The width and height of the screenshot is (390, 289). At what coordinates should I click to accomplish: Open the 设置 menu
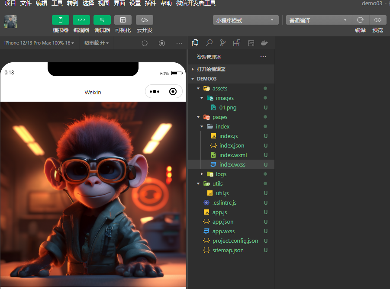click(135, 3)
